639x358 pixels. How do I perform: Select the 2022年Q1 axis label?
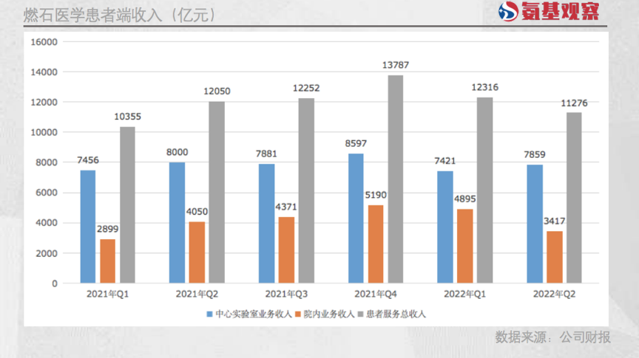(x=464, y=294)
